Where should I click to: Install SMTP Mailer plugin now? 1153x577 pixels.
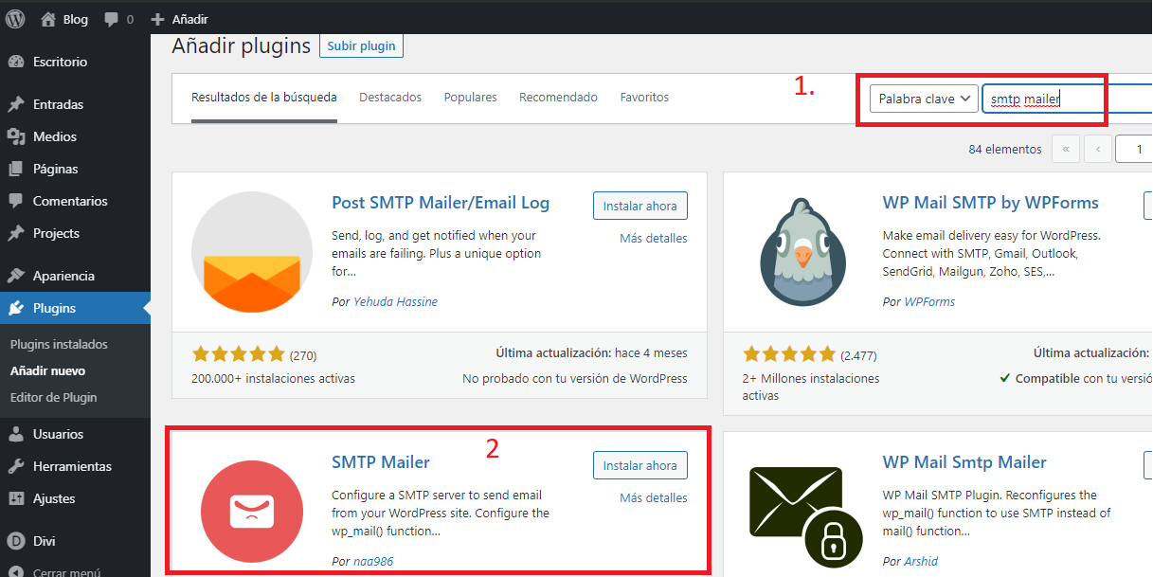pyautogui.click(x=640, y=465)
